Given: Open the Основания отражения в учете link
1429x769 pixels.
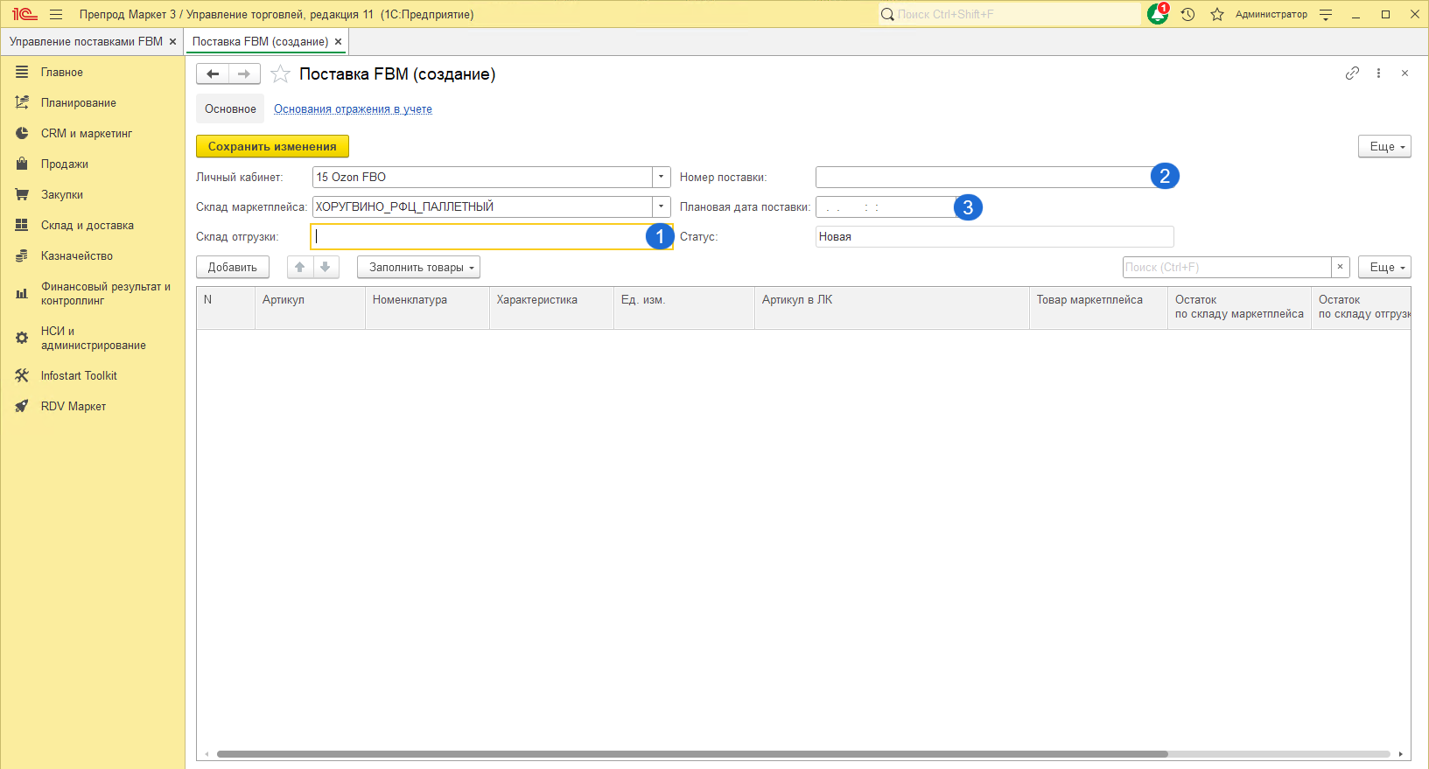Looking at the screenshot, I should [353, 109].
